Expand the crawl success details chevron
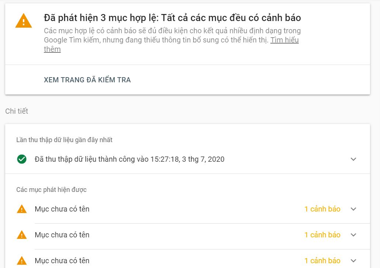This screenshot has width=380, height=268. point(353,159)
